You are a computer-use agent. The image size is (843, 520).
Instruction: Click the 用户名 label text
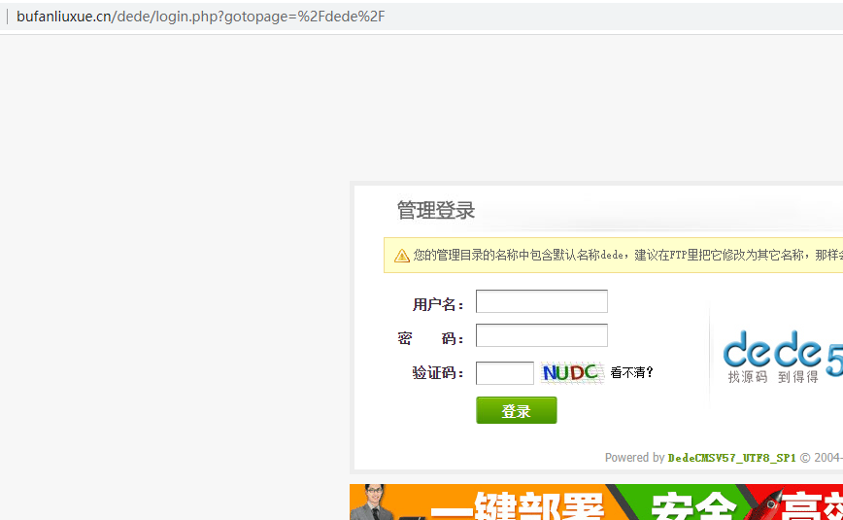[438, 305]
